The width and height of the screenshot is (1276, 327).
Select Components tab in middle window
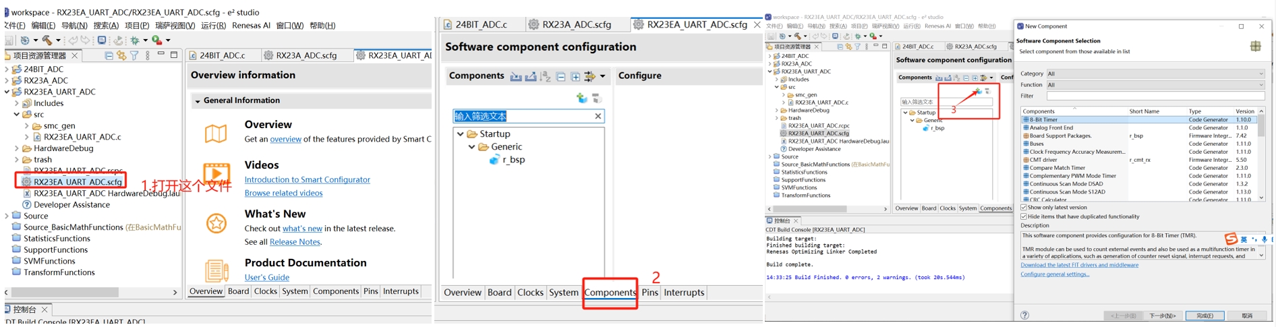(x=610, y=293)
